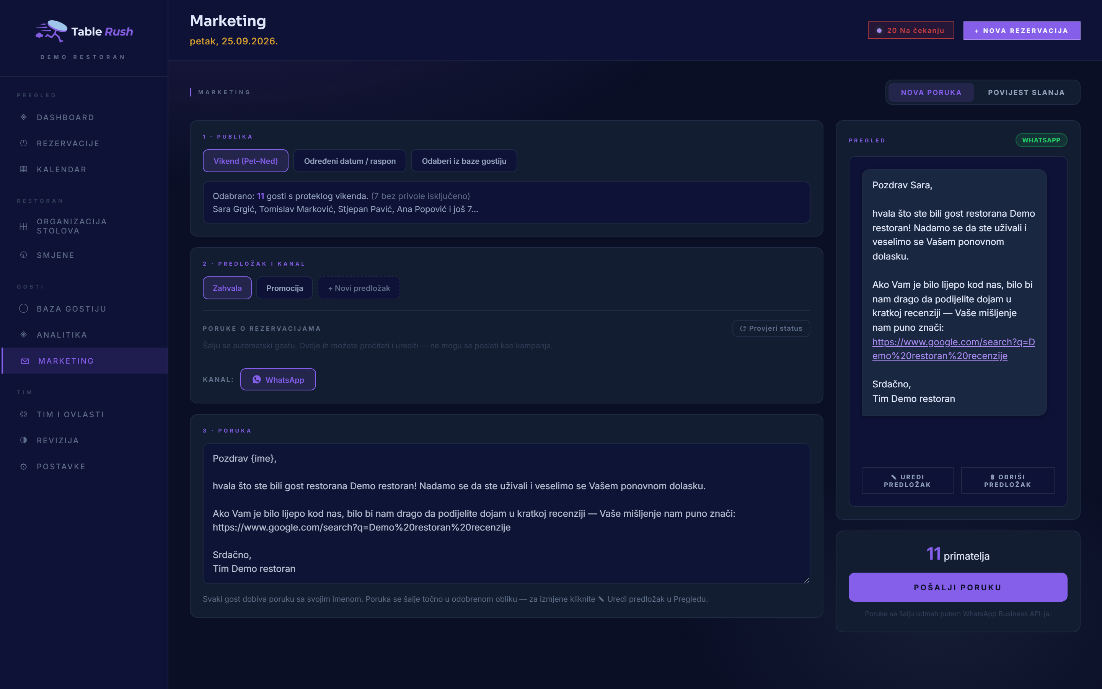Viewport: 1102px width, 689px height.
Task: Select WhatsApp channel button
Action: pos(278,380)
